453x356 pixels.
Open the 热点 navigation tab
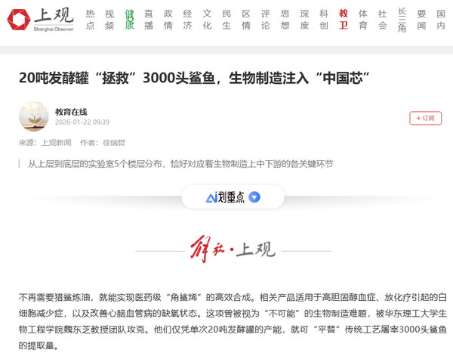[90, 20]
